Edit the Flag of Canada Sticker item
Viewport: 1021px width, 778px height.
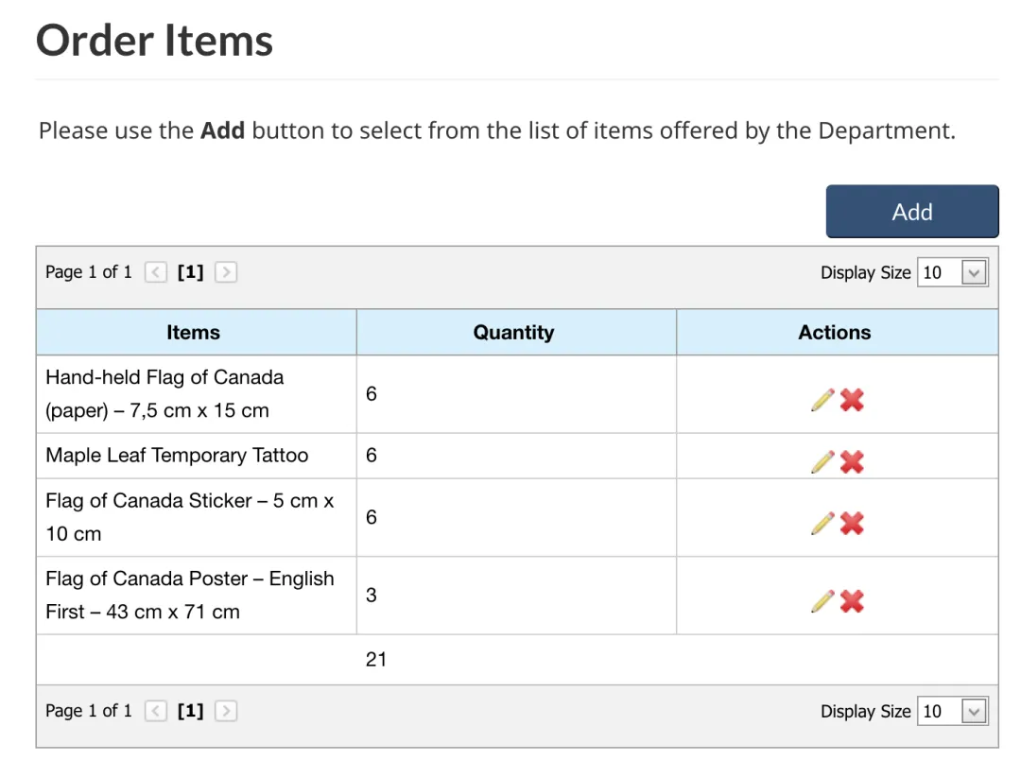(x=822, y=524)
